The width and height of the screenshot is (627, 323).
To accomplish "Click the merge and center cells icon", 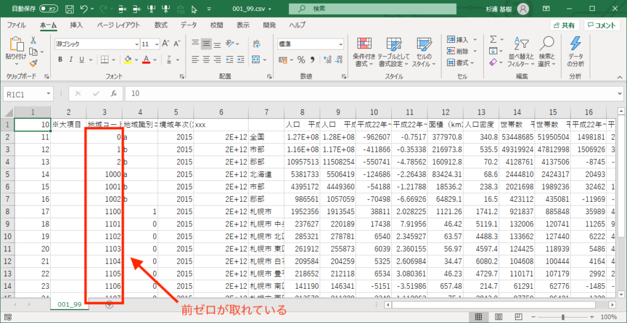I will (x=257, y=59).
